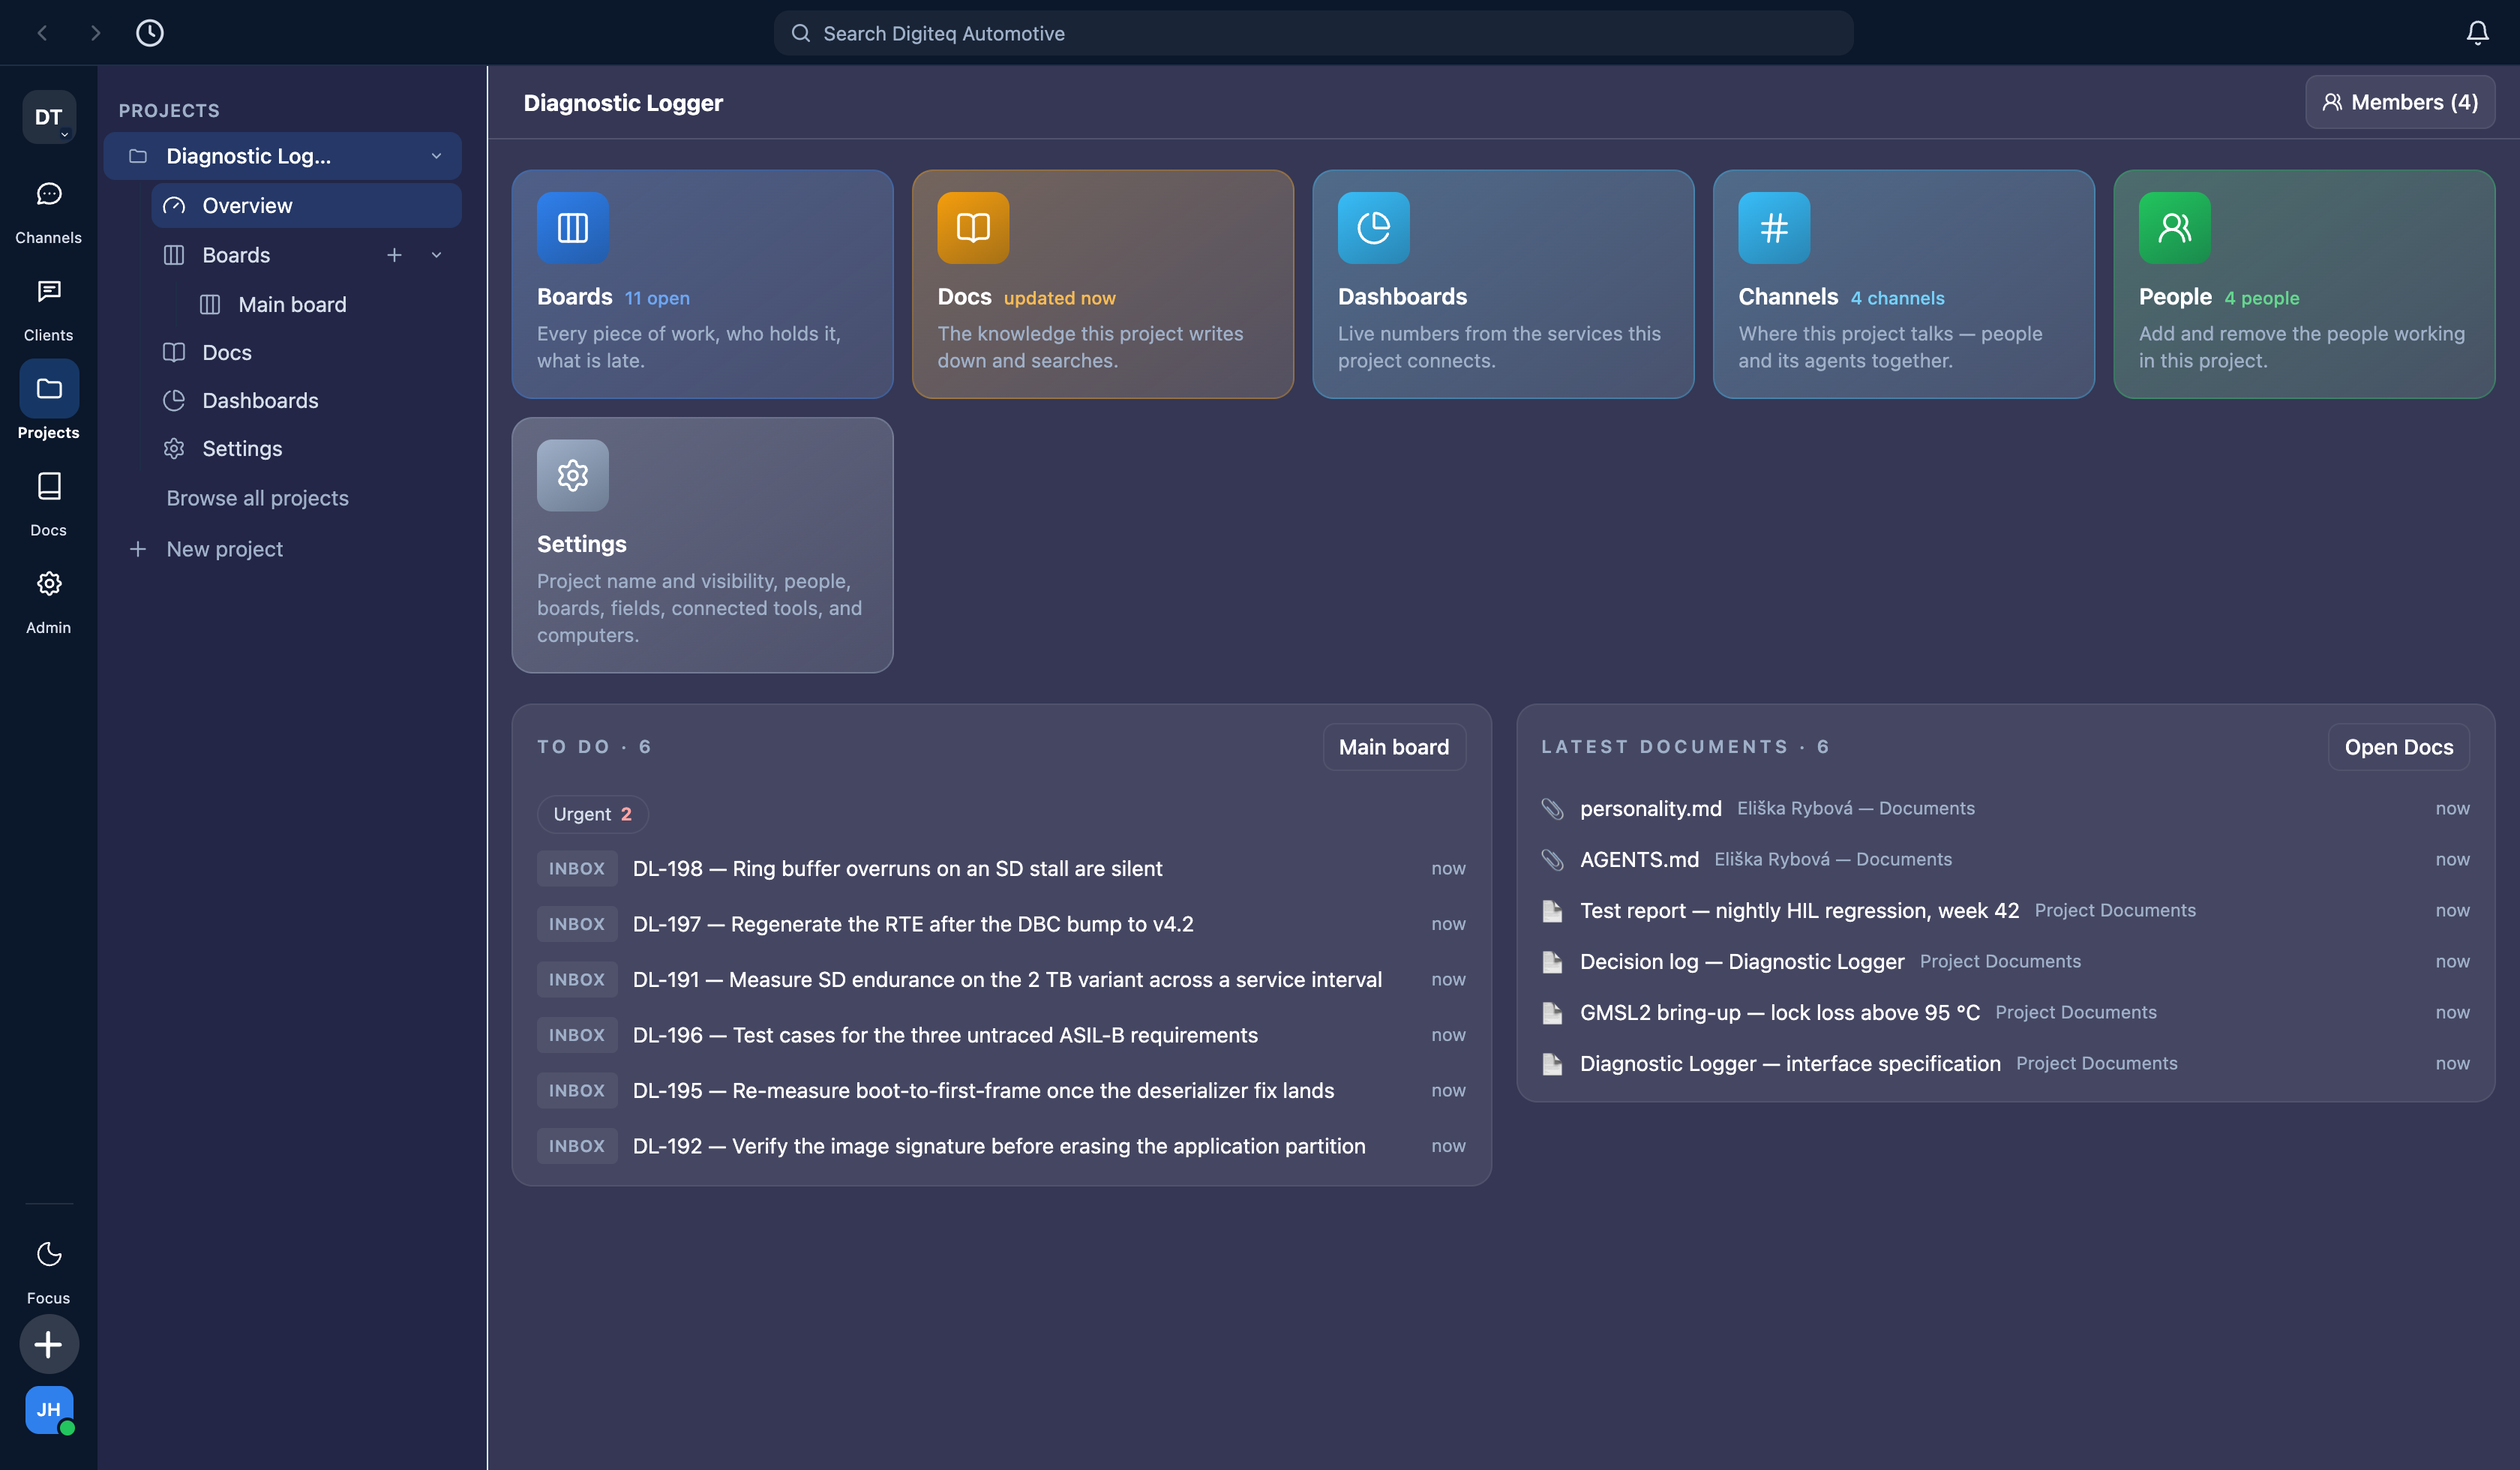2520x1470 pixels.
Task: Click the Main board button
Action: [1394, 747]
